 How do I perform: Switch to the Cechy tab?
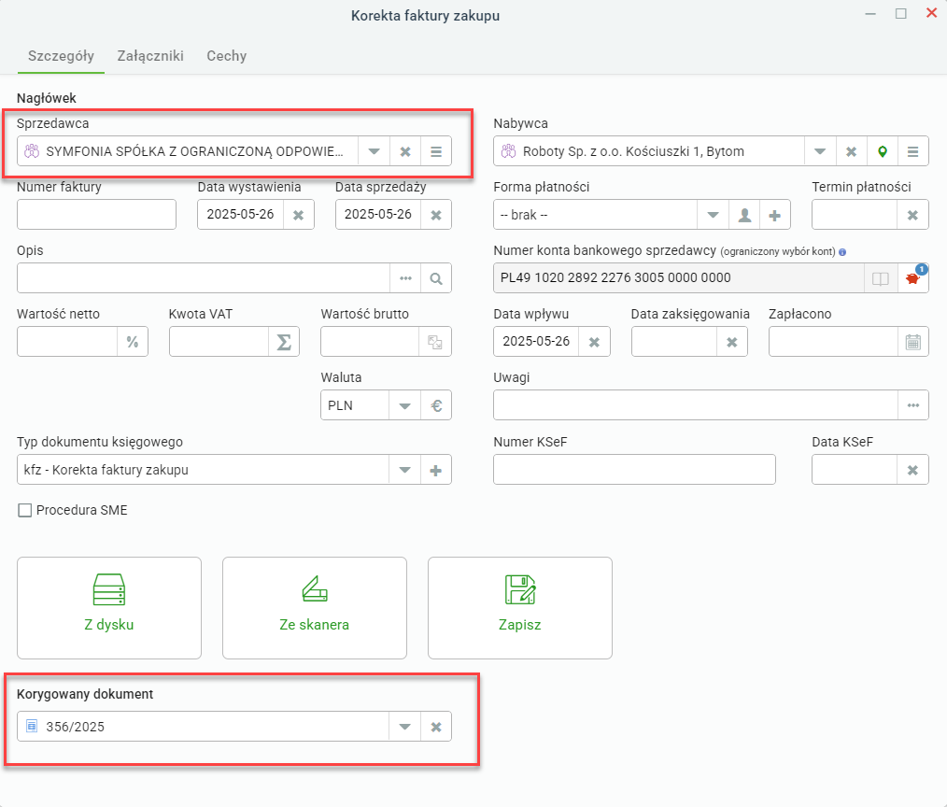227,56
